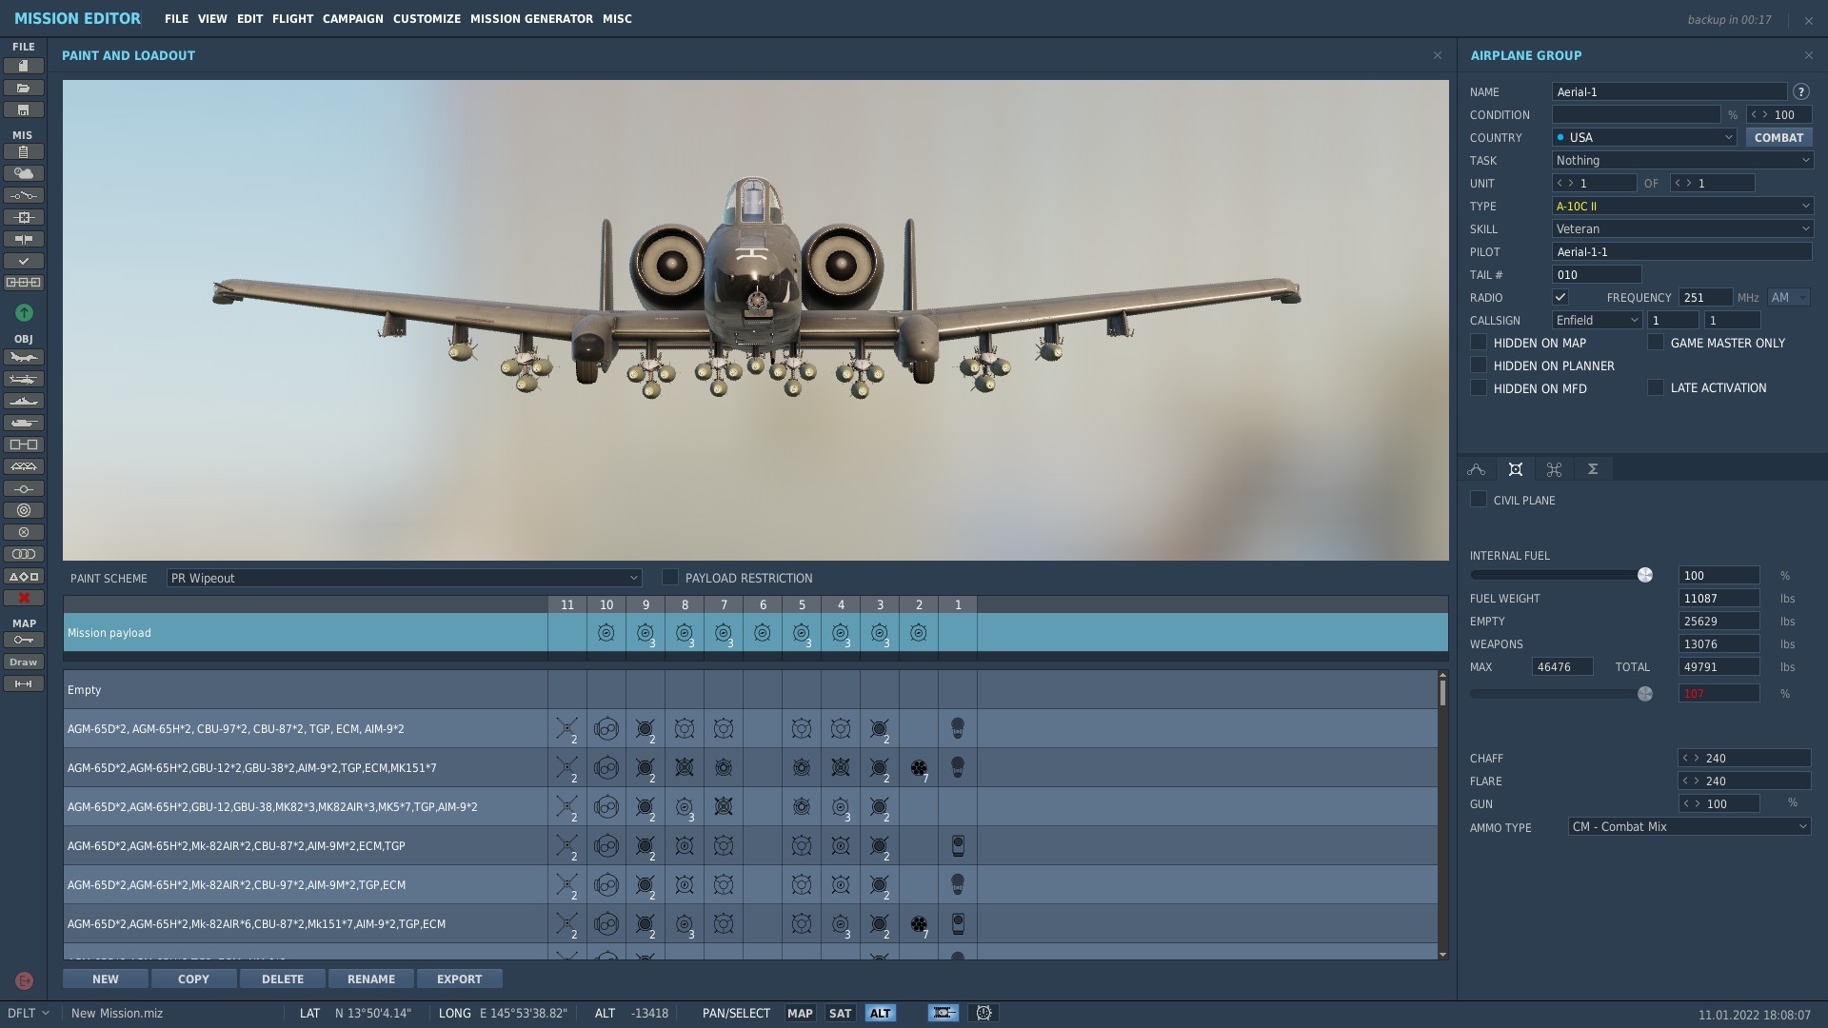Click the Draw tool button
Screen dimensions: 1828x1028
24,662
